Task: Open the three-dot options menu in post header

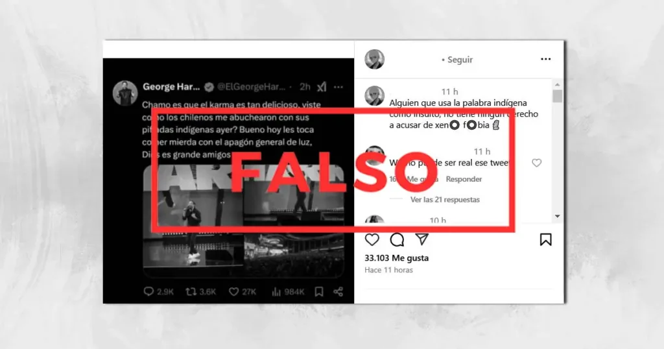Action: 546,59
